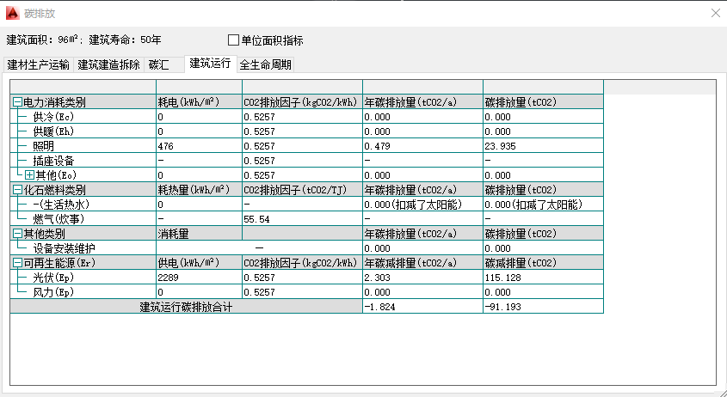Open the 建筑建造拆除 tab
This screenshot has width=727, height=397.
click(x=108, y=64)
